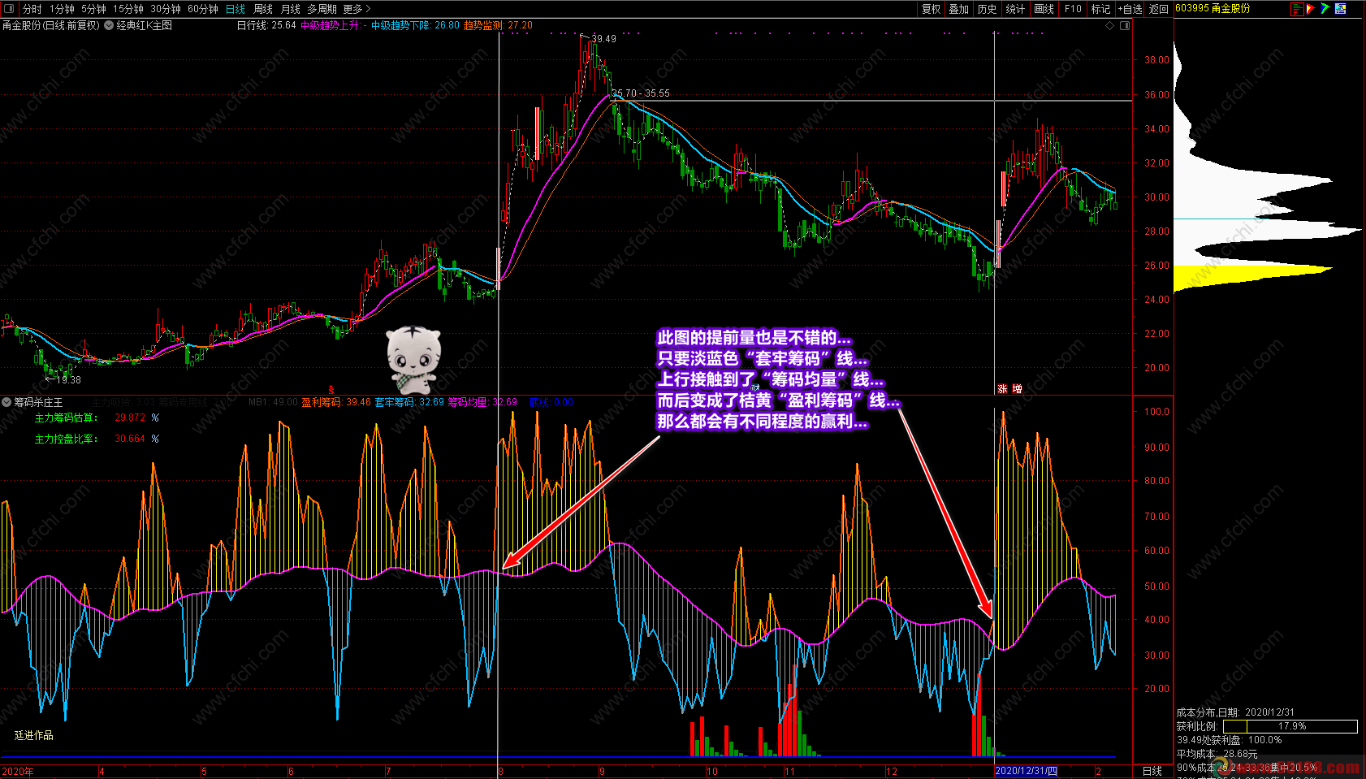Click the 主力控盘比率 label
Screen dimensions: 1366x779
66,439
